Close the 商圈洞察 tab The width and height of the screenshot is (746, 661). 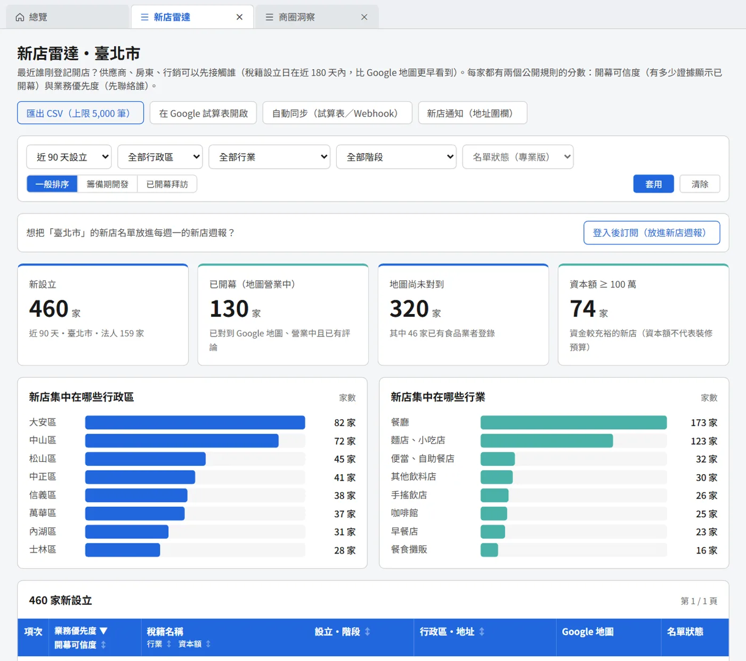point(364,17)
